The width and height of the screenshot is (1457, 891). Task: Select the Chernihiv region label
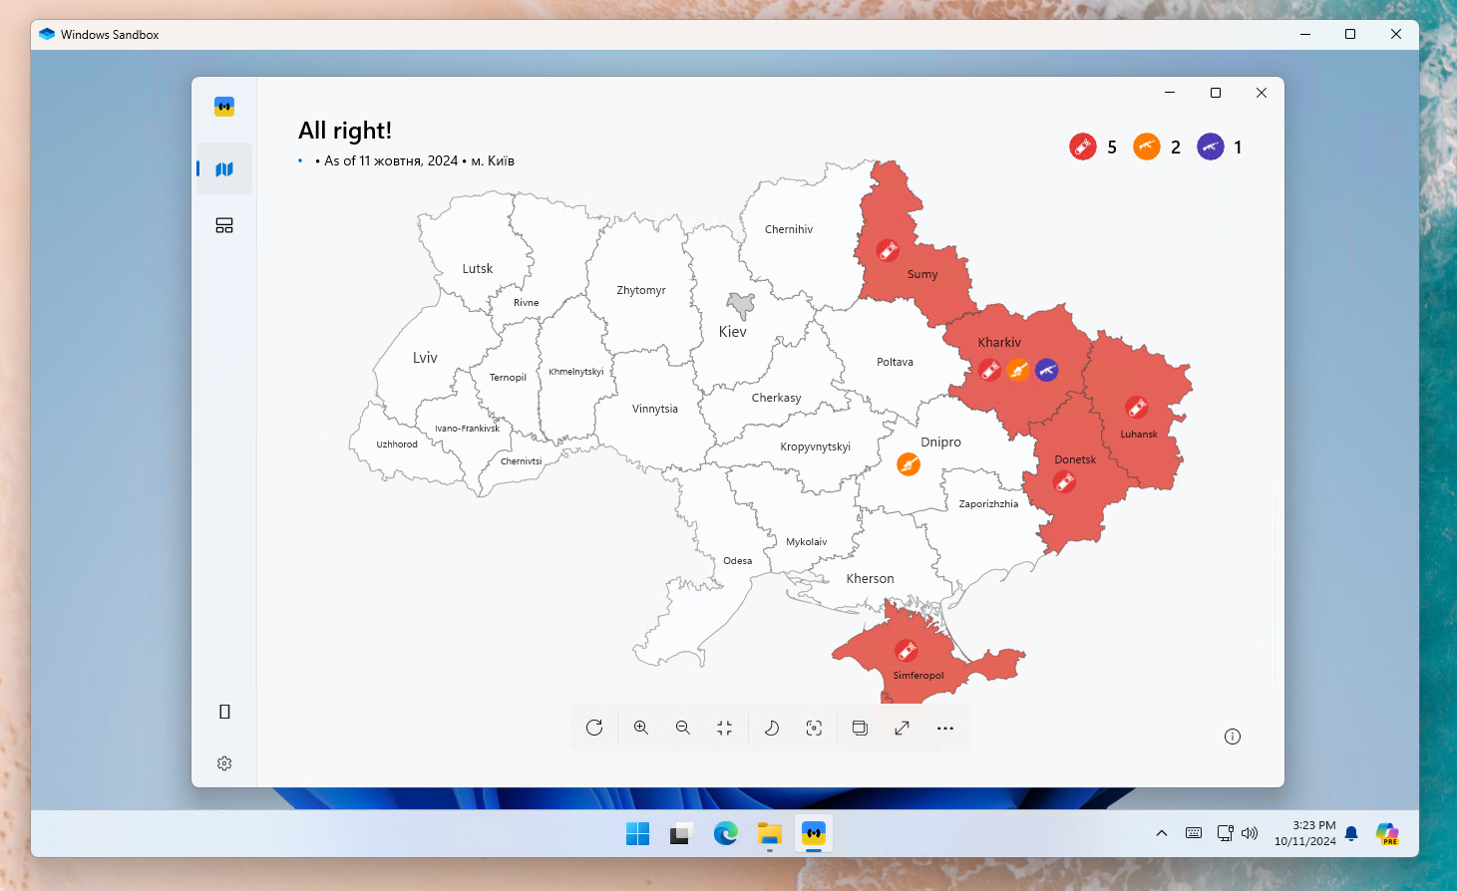click(789, 229)
